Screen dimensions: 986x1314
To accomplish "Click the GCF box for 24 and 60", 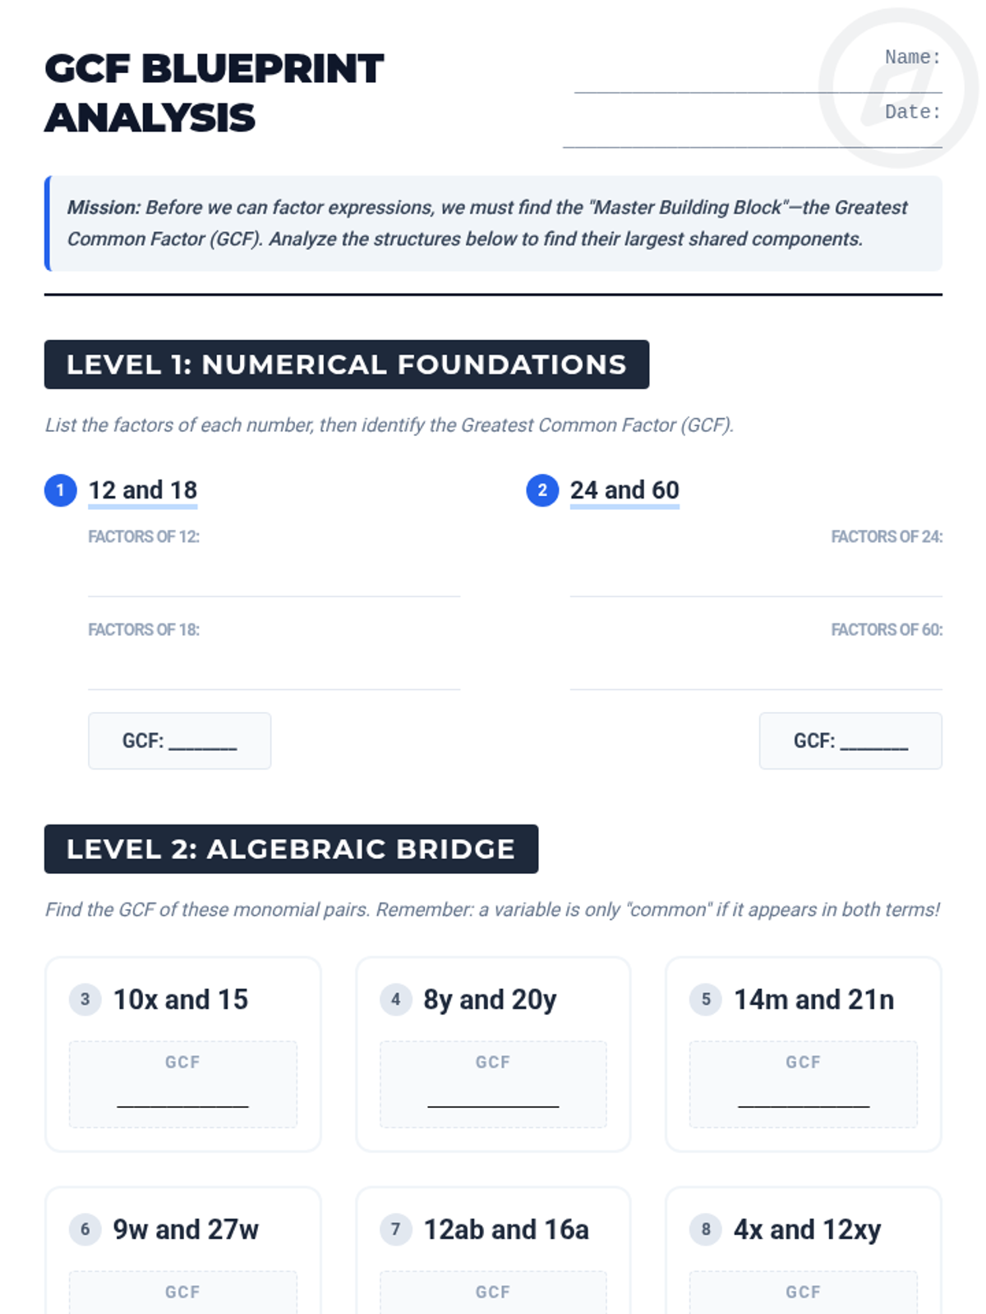I will tap(850, 741).
